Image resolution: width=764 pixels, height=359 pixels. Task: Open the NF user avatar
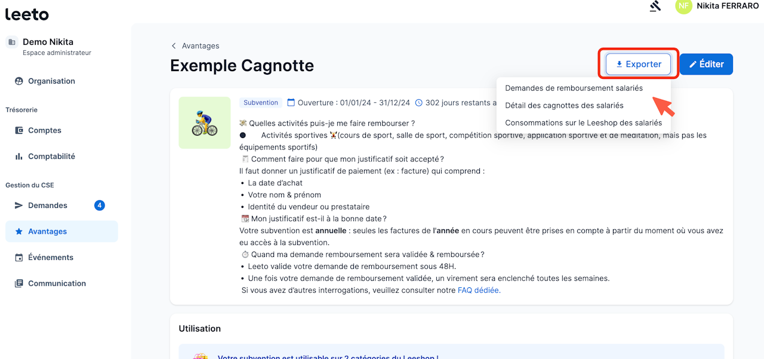[683, 6]
